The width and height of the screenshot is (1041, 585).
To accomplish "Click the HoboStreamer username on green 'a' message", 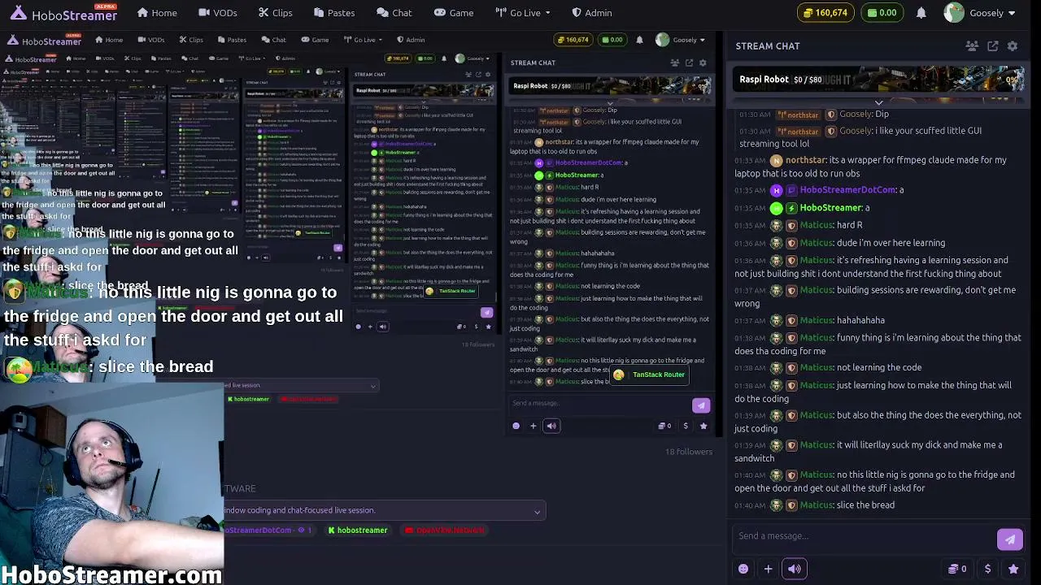I will (x=830, y=208).
